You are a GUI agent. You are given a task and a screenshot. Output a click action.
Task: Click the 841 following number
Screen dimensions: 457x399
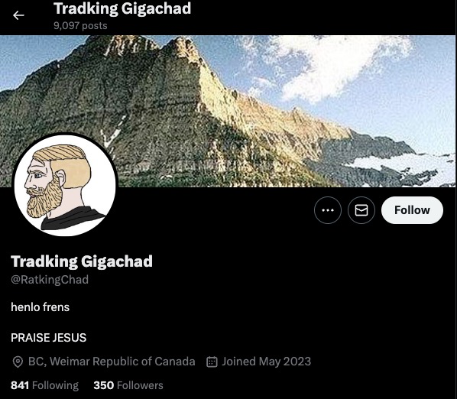(x=20, y=385)
